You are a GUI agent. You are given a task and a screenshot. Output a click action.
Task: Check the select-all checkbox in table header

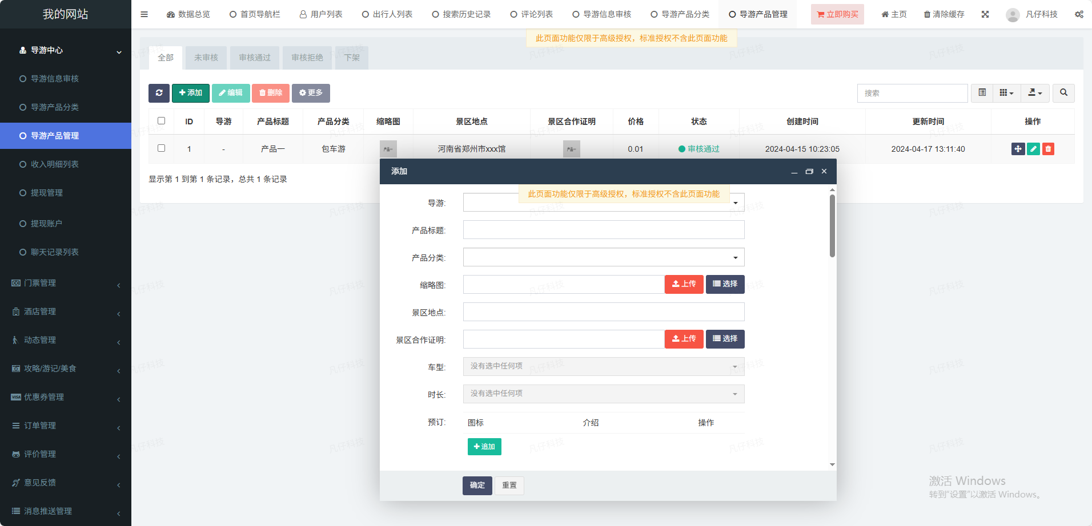(x=161, y=121)
